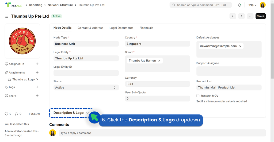Viewport: 274px width, 142px height.
Task: Remove newadmin@example.com from Default Assignees
Action: click(240, 46)
